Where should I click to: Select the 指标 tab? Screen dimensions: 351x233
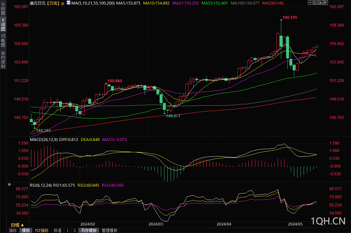(x=13, y=230)
